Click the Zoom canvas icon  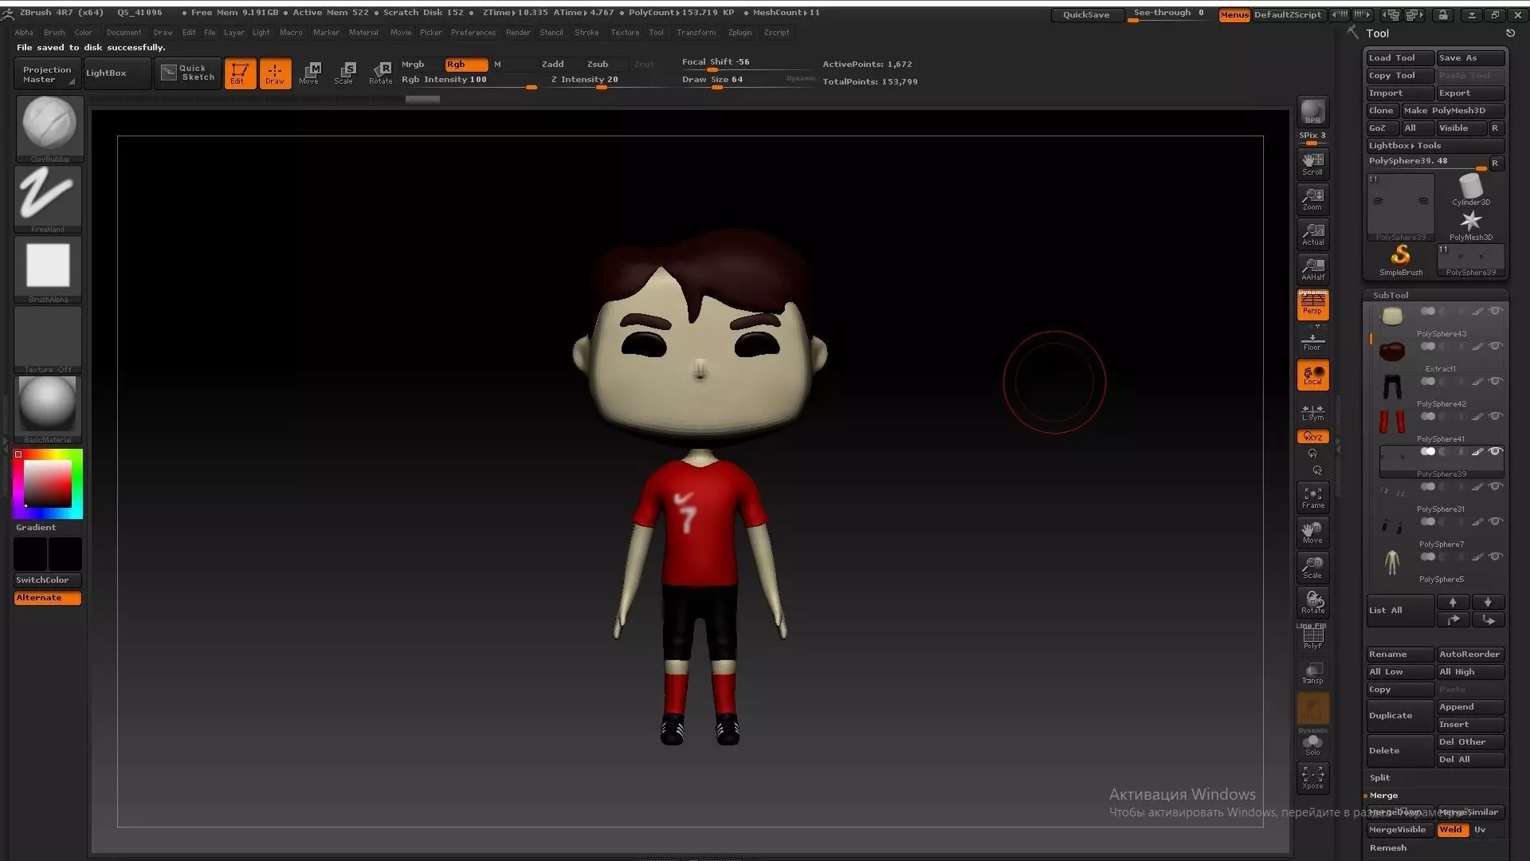(x=1312, y=199)
